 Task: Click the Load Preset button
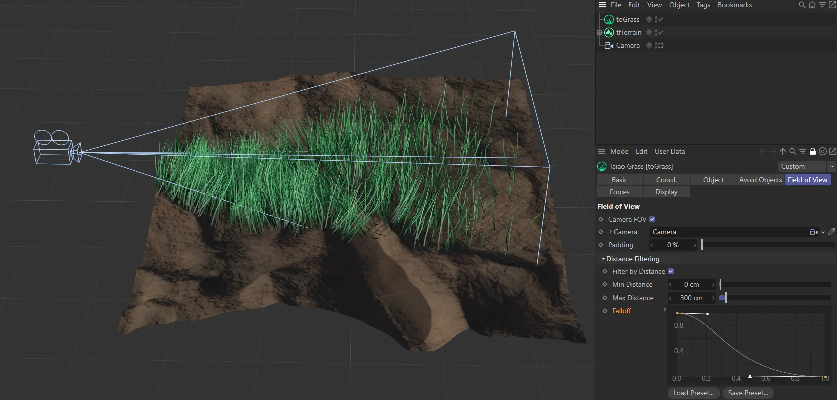coord(693,393)
